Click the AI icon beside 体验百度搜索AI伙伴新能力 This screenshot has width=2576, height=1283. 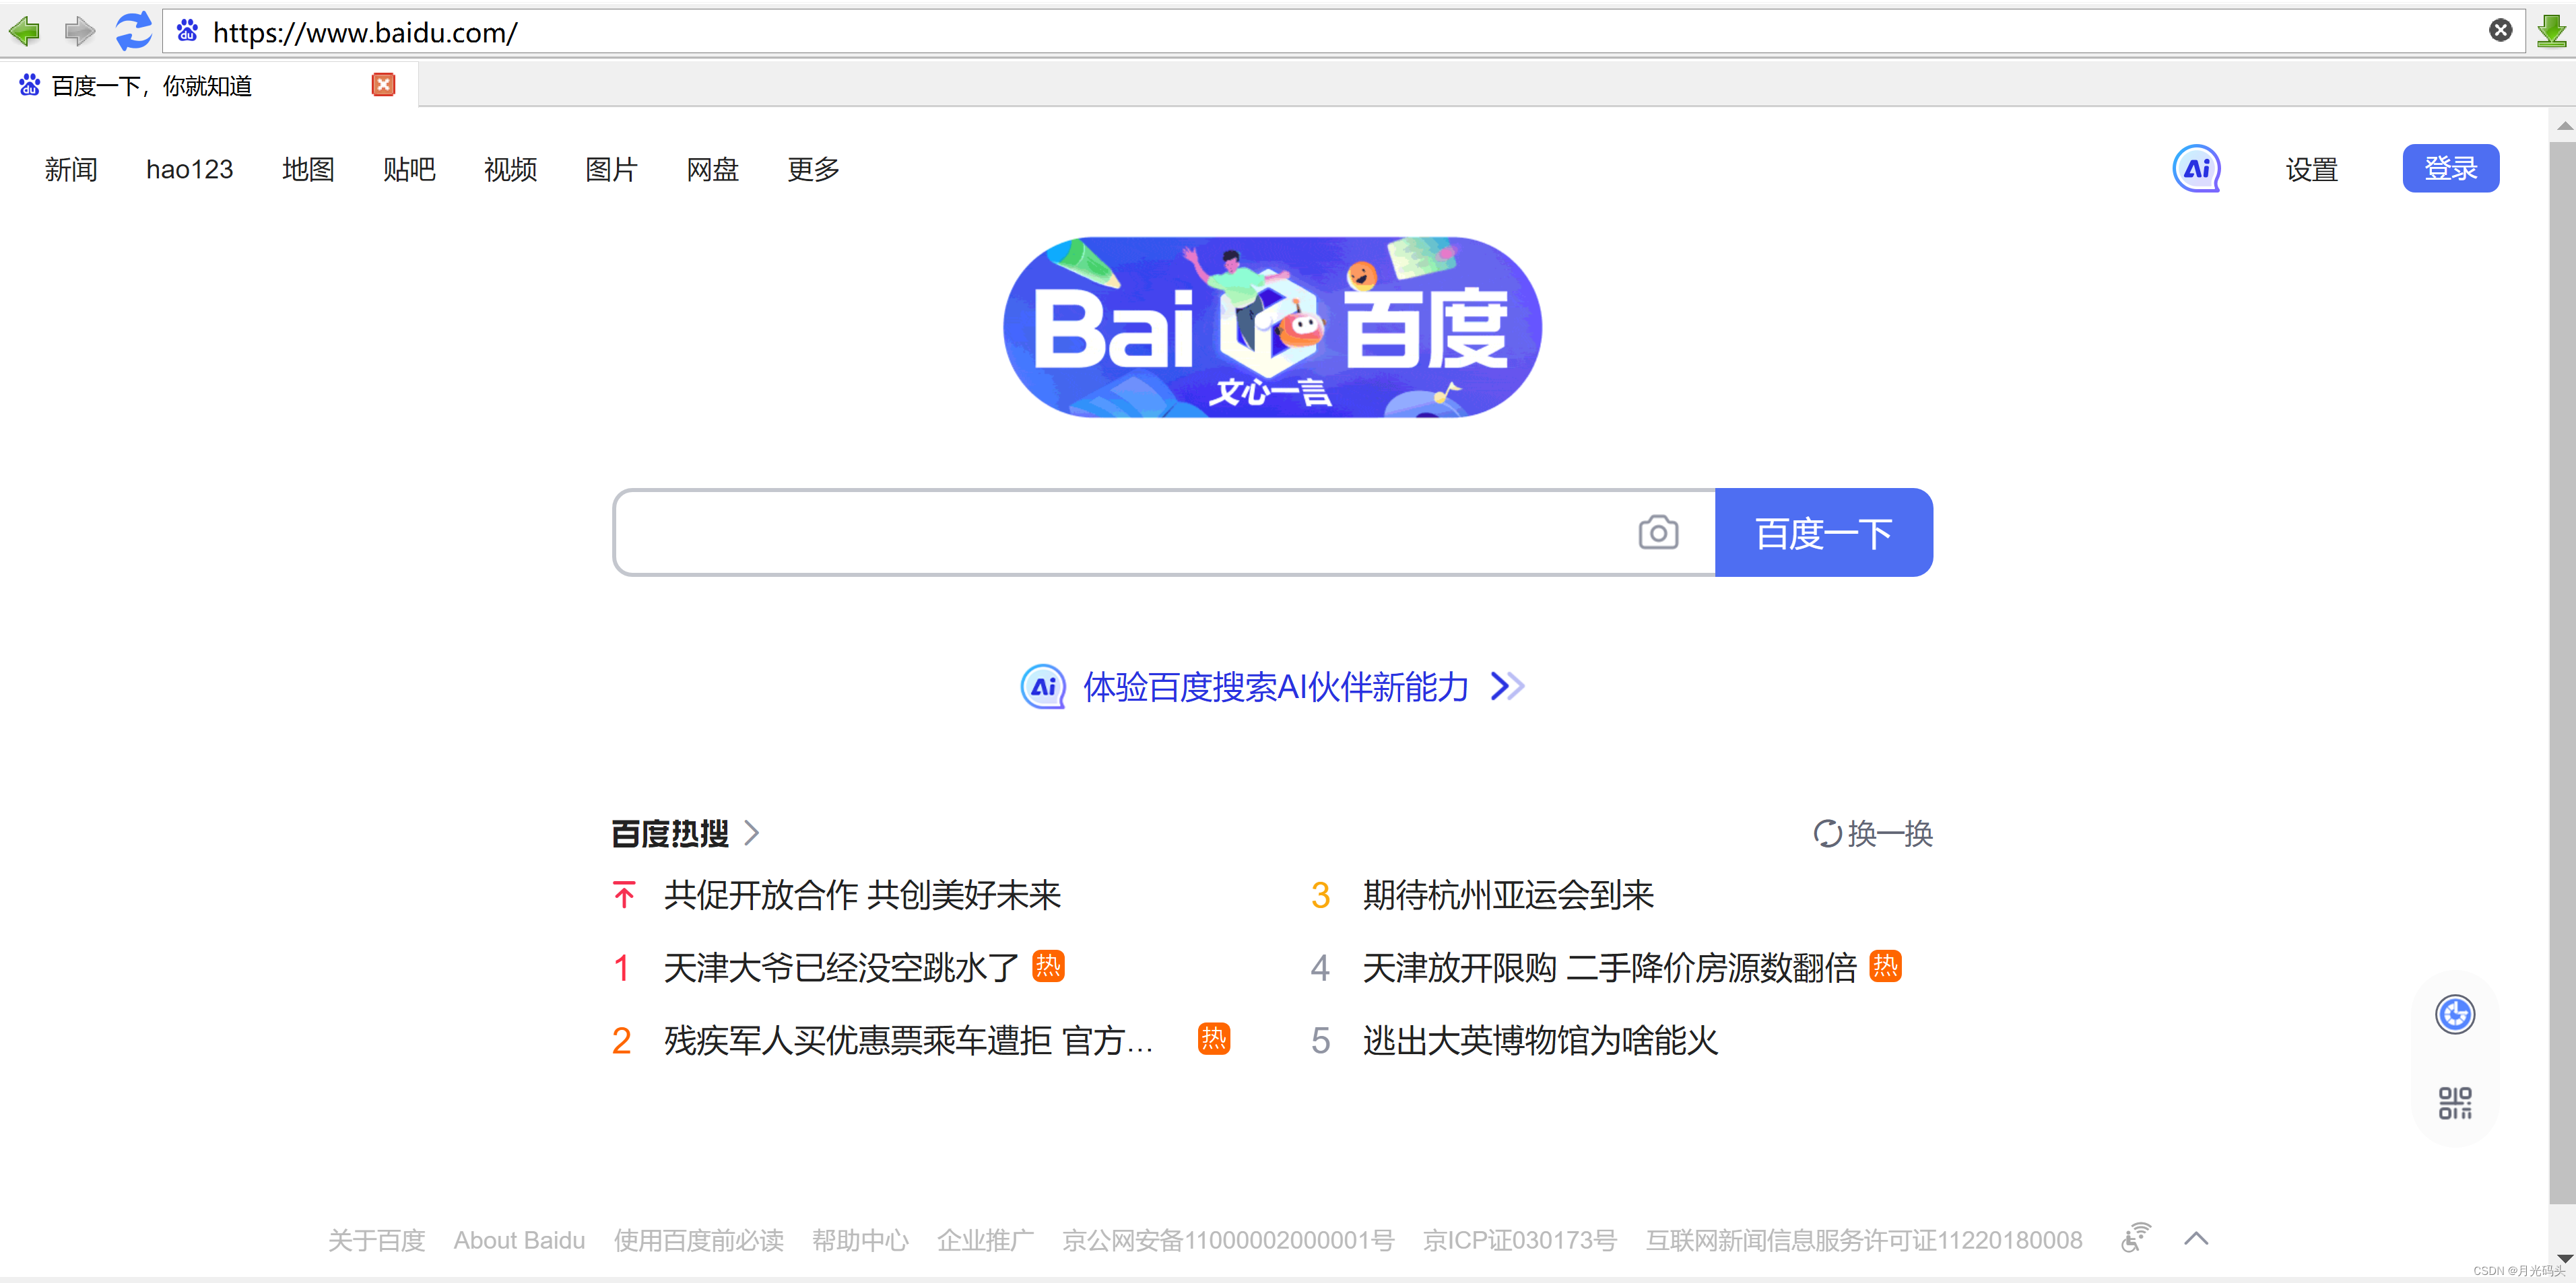(1042, 687)
